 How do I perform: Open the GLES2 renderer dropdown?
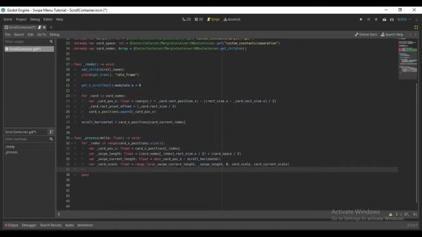[404, 19]
